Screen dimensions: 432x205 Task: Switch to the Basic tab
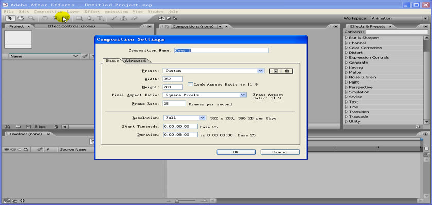[113, 61]
